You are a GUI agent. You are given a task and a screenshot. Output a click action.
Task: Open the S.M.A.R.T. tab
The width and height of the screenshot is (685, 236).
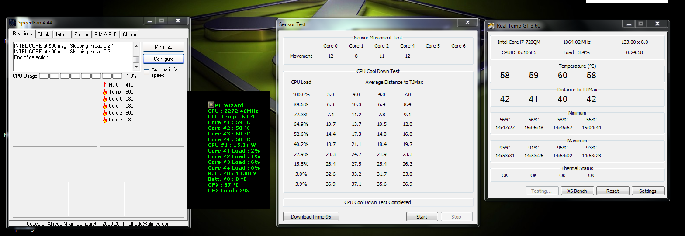pos(106,34)
